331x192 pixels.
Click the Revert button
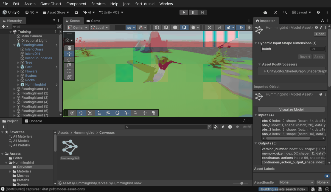(305, 57)
